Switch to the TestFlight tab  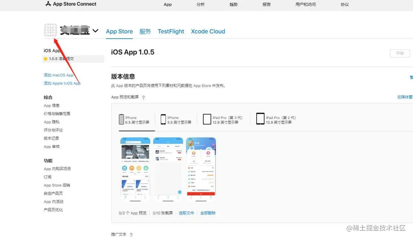[x=171, y=31]
